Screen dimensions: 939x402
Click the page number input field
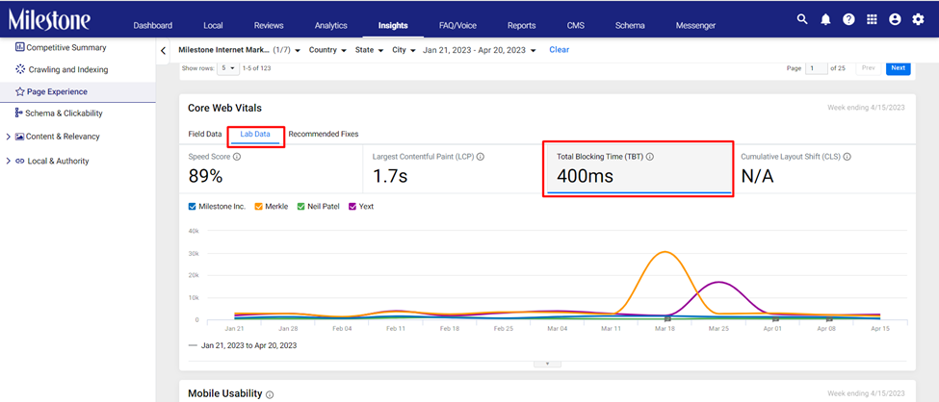817,68
